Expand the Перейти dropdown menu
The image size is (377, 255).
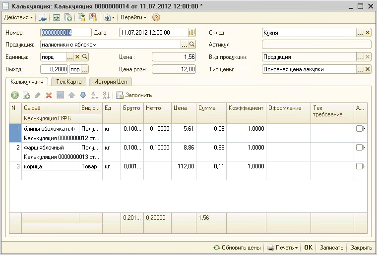click(x=133, y=17)
